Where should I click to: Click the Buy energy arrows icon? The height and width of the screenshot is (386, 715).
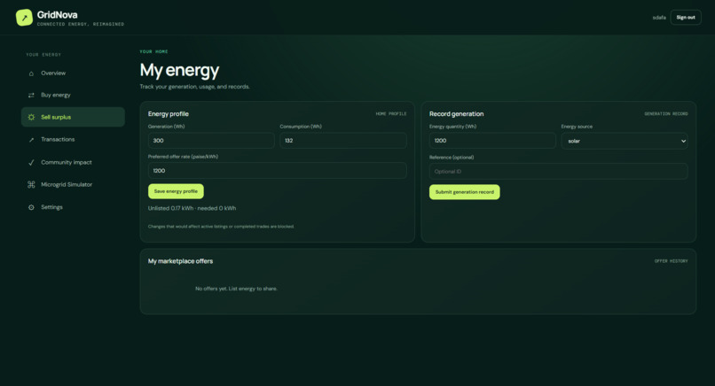pyautogui.click(x=31, y=95)
